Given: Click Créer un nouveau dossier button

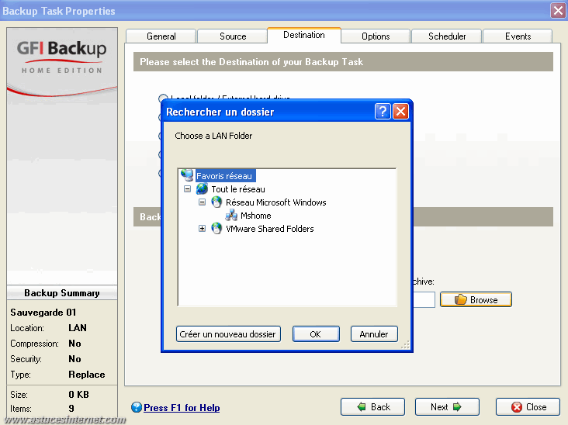Looking at the screenshot, I should [x=228, y=333].
